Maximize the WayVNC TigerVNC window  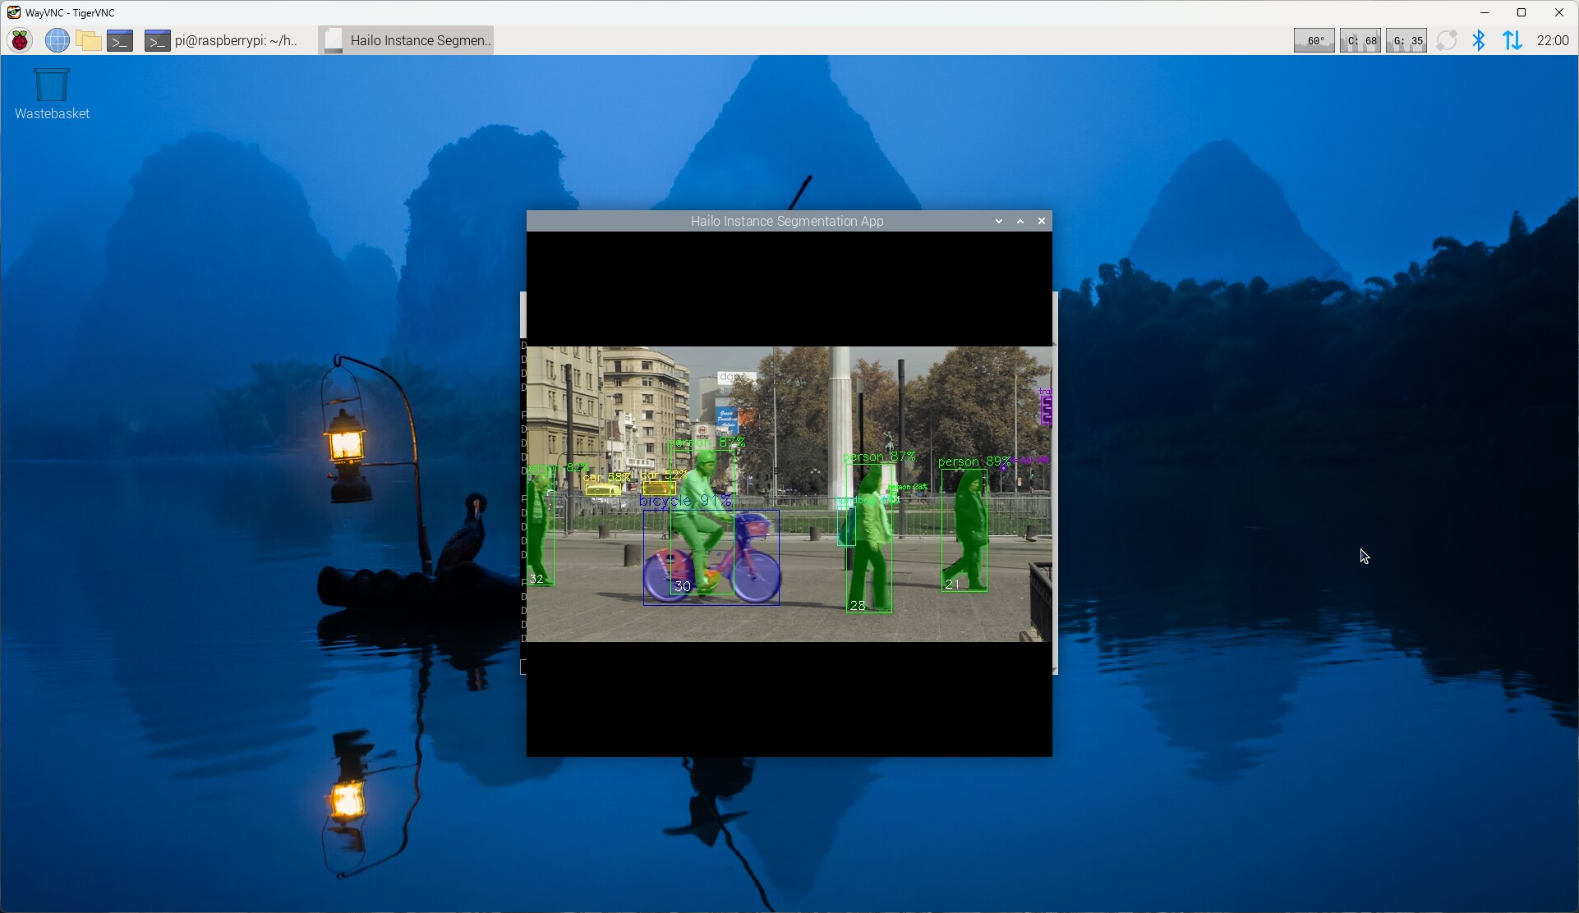point(1521,12)
